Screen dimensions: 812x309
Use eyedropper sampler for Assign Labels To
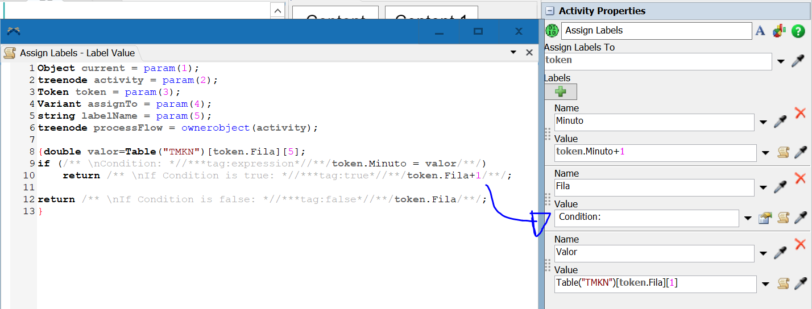pos(798,61)
